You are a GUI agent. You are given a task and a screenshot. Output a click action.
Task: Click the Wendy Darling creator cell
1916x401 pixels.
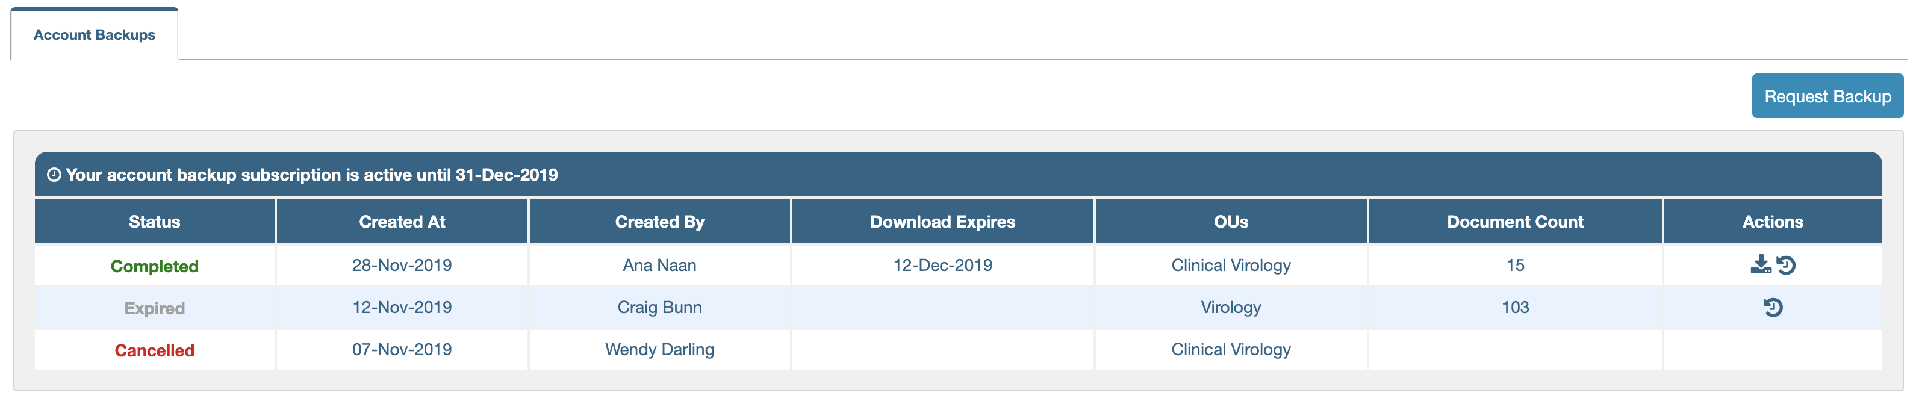[659, 350]
